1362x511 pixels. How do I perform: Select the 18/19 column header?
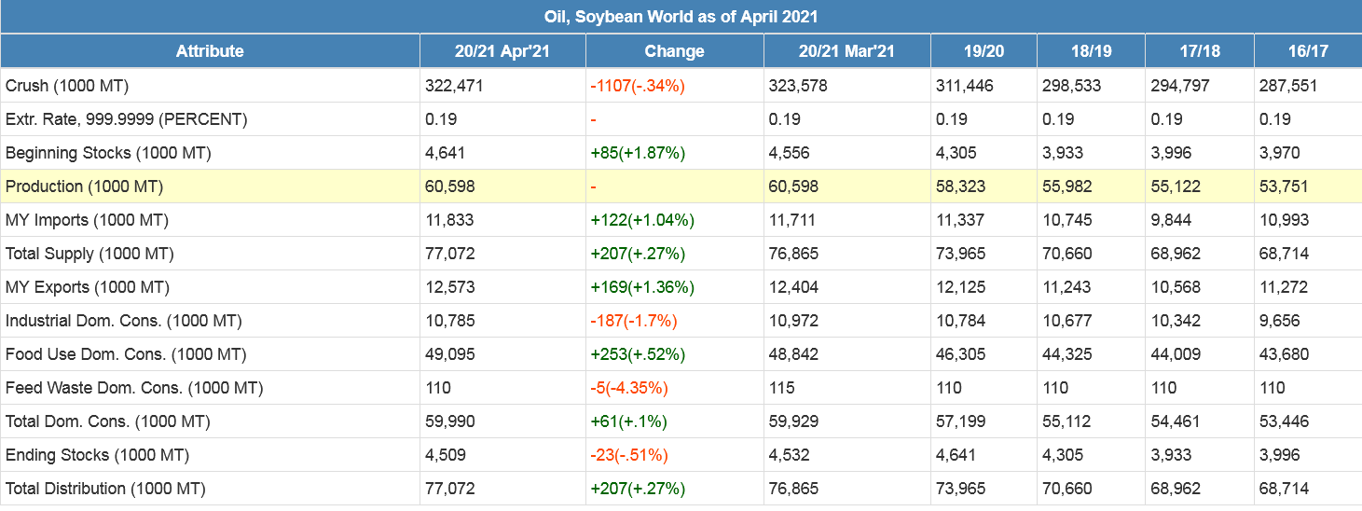click(x=1091, y=51)
